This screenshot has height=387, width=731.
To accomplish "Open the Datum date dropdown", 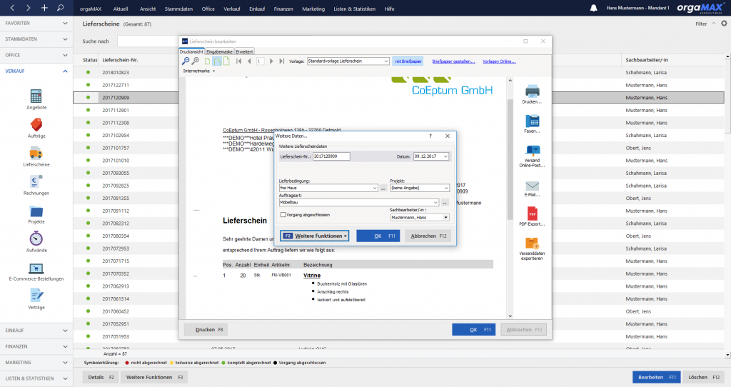I will (x=445, y=156).
